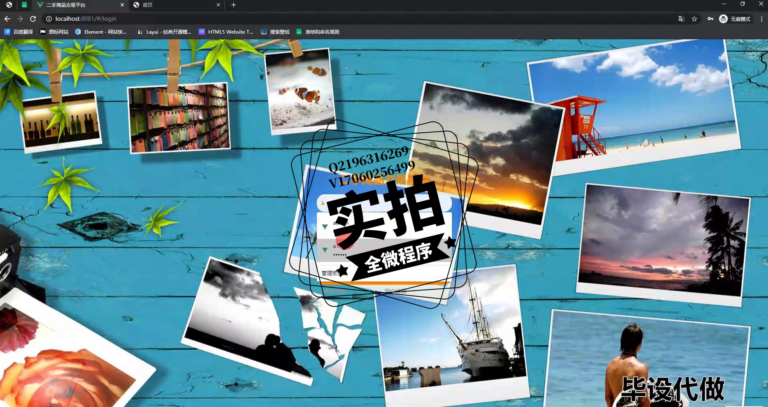The height and width of the screenshot is (407, 768).
Task: Choose the admin autofill suggestion
Action: coord(384,227)
